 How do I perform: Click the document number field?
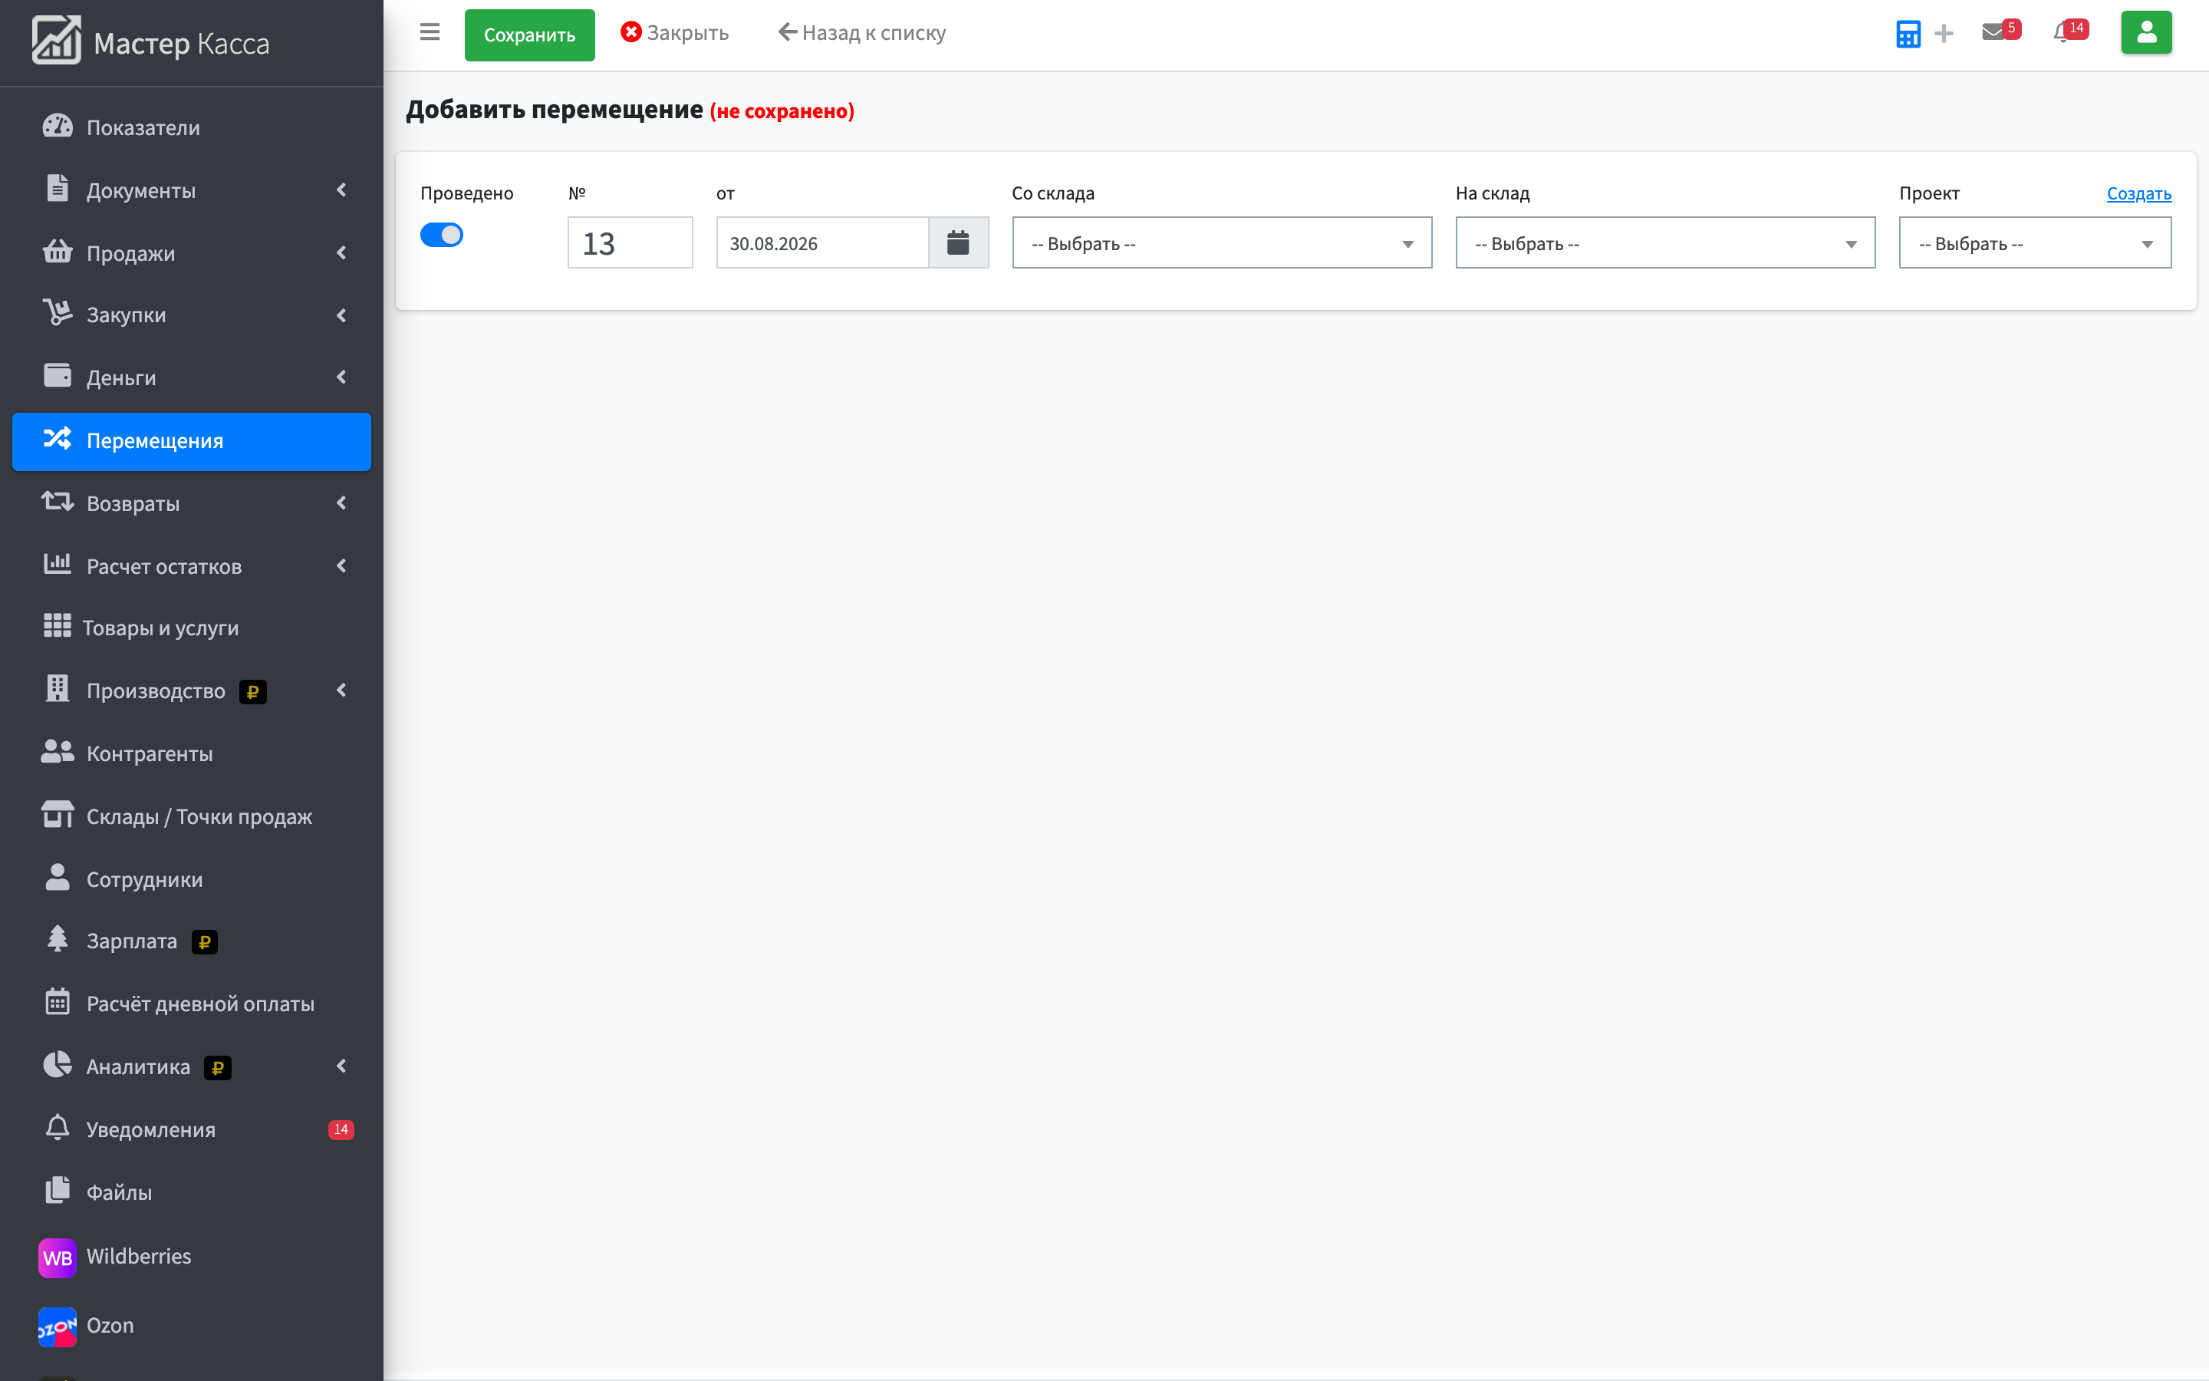click(630, 243)
